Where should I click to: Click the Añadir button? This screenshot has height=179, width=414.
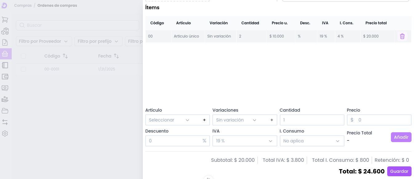pos(401,137)
